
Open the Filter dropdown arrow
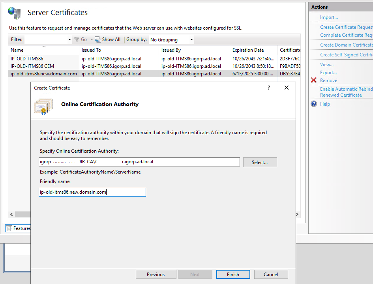69,40
